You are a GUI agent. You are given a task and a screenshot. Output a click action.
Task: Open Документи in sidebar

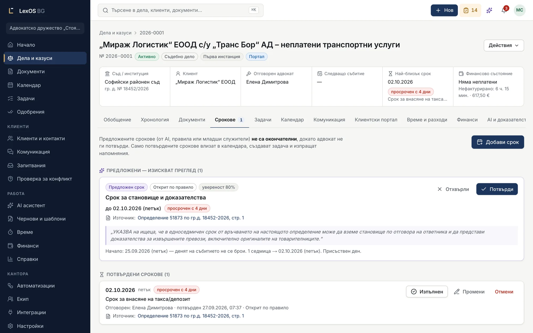pos(45,71)
